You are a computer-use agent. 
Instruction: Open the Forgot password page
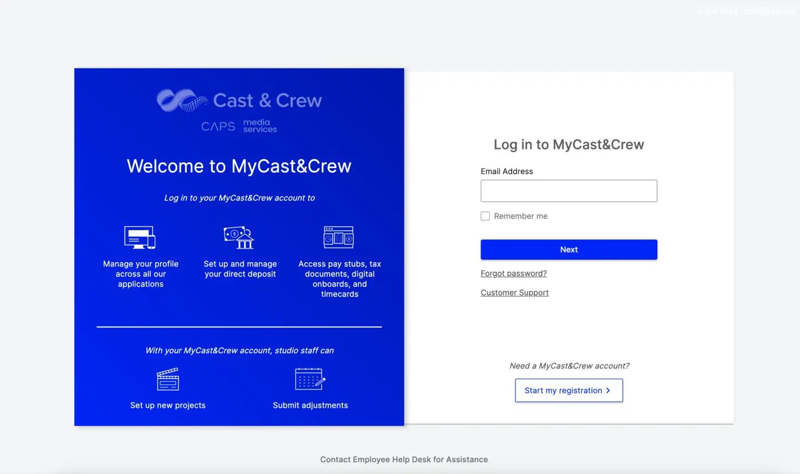[x=513, y=273]
